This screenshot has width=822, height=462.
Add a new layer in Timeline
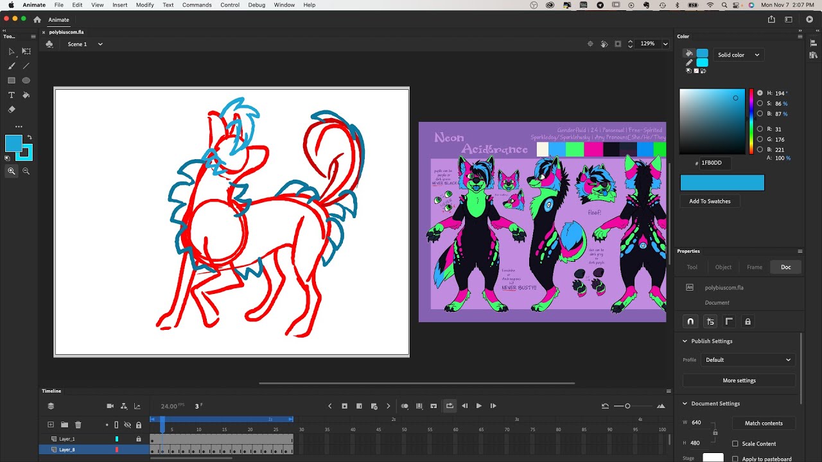click(x=51, y=425)
